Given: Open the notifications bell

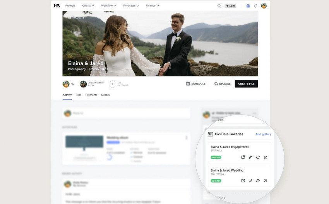Looking at the screenshot, I should (x=255, y=6).
